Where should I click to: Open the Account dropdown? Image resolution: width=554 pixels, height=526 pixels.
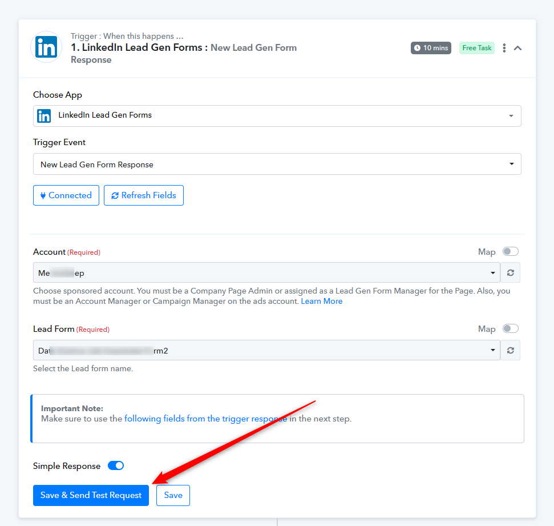point(266,273)
